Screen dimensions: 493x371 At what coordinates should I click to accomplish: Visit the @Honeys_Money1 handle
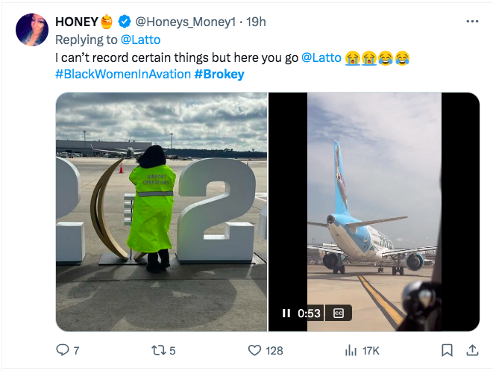(x=179, y=22)
